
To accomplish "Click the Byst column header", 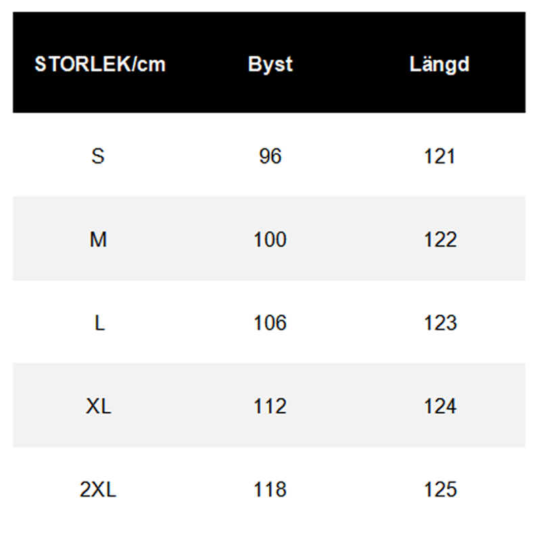I will point(270,64).
